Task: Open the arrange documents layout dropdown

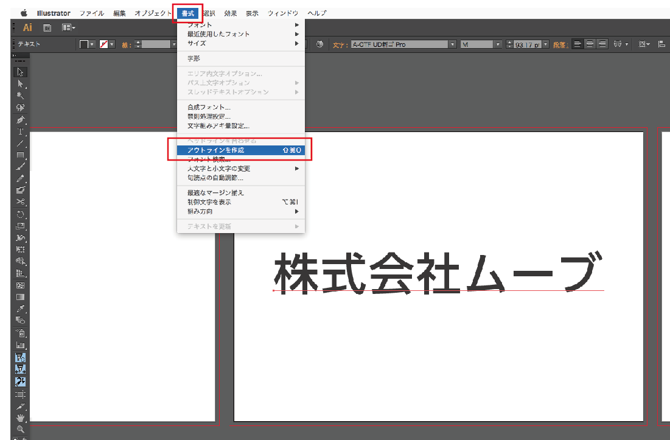Action: point(68,28)
